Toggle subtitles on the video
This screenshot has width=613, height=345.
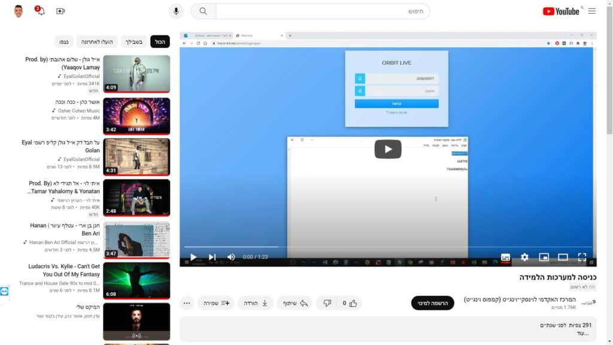click(x=505, y=257)
